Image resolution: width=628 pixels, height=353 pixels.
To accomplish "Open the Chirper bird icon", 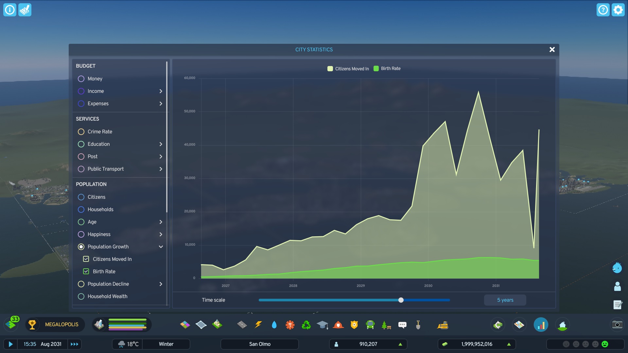I will tap(617, 268).
